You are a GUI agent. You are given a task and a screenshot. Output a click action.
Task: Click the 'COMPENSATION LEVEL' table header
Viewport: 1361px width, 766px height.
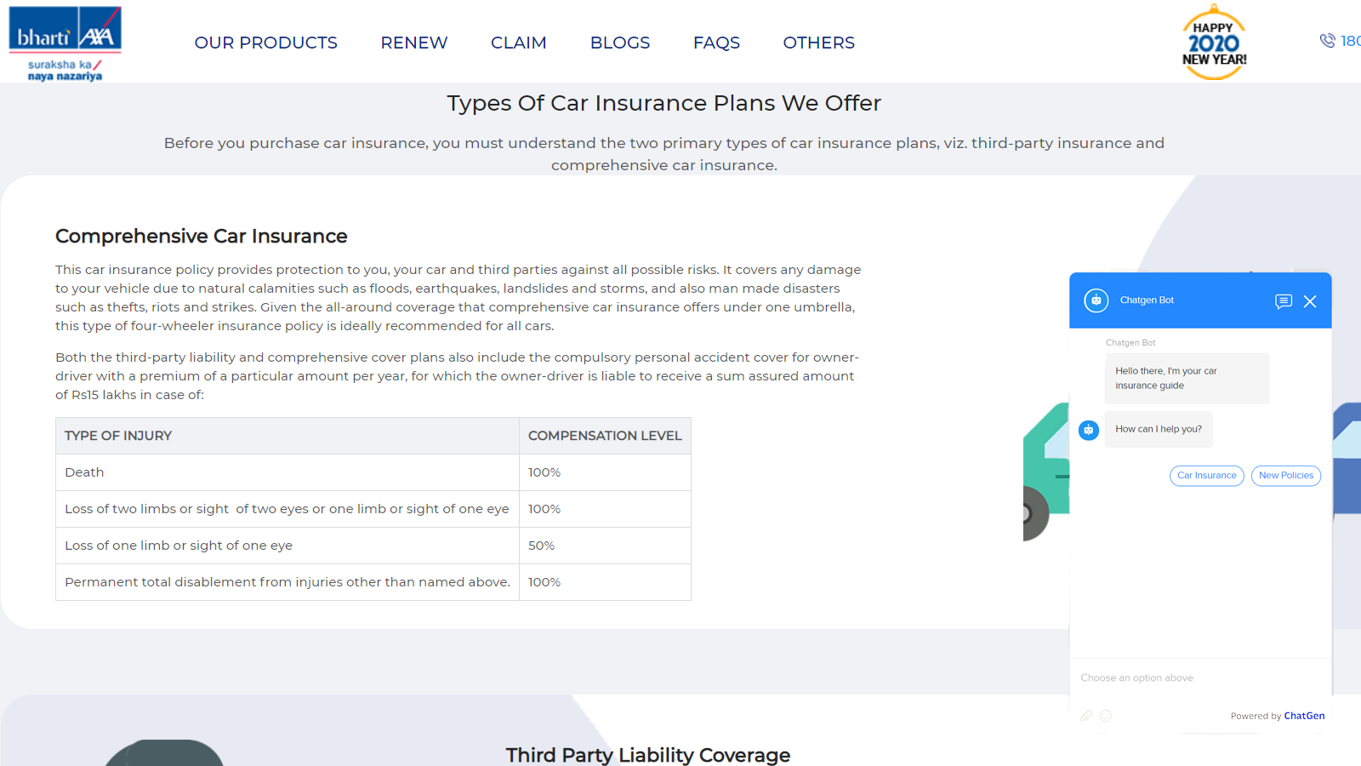tap(605, 436)
